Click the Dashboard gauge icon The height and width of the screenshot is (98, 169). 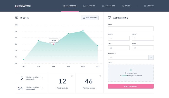64,6
